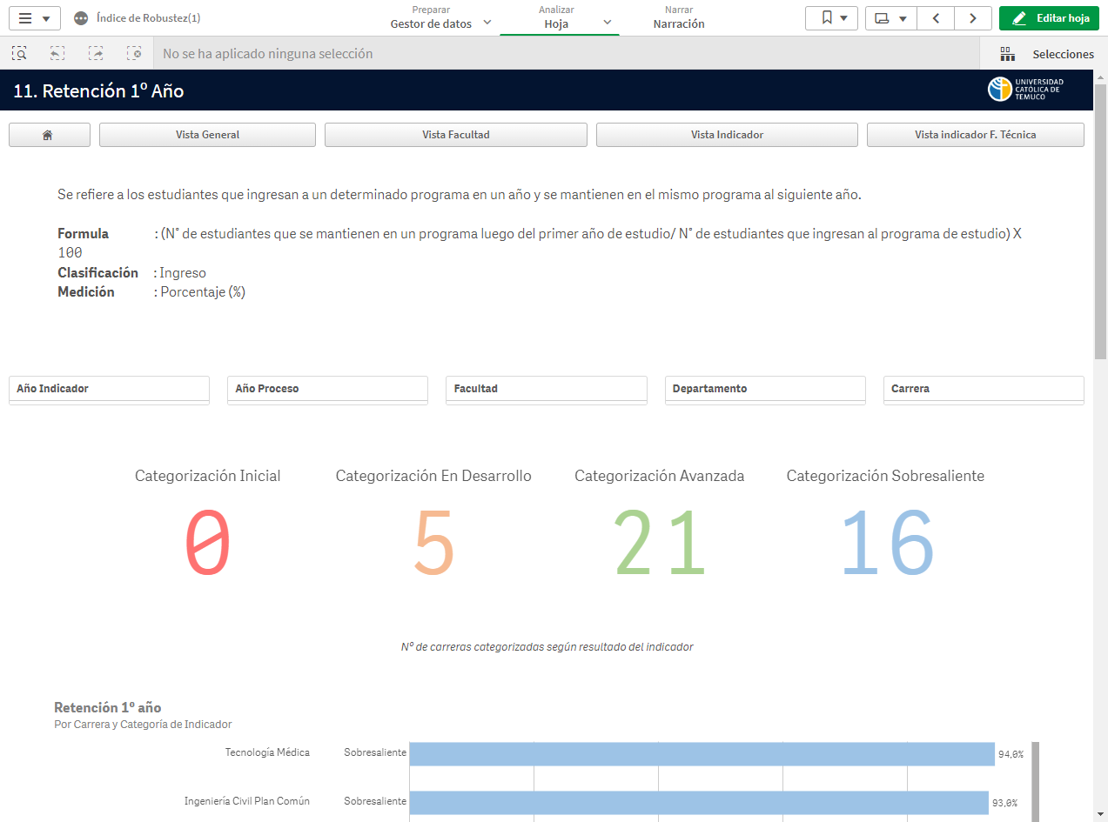
Task: Go to Vista Facultad
Action: (x=456, y=135)
